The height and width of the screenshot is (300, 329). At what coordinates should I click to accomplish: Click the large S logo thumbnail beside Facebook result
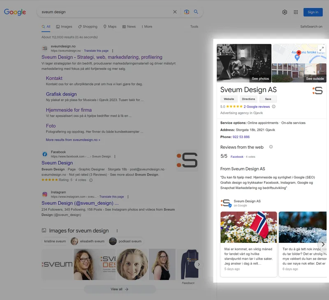(x=187, y=160)
